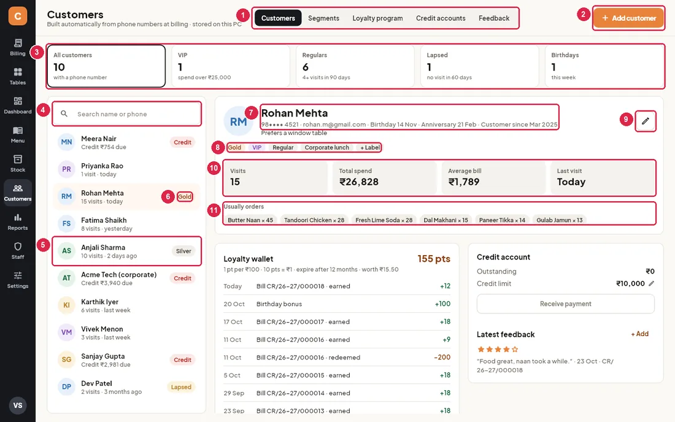The width and height of the screenshot is (675, 422).
Task: Click the Credit badge on Sanjay Gupta
Action: tap(182, 360)
